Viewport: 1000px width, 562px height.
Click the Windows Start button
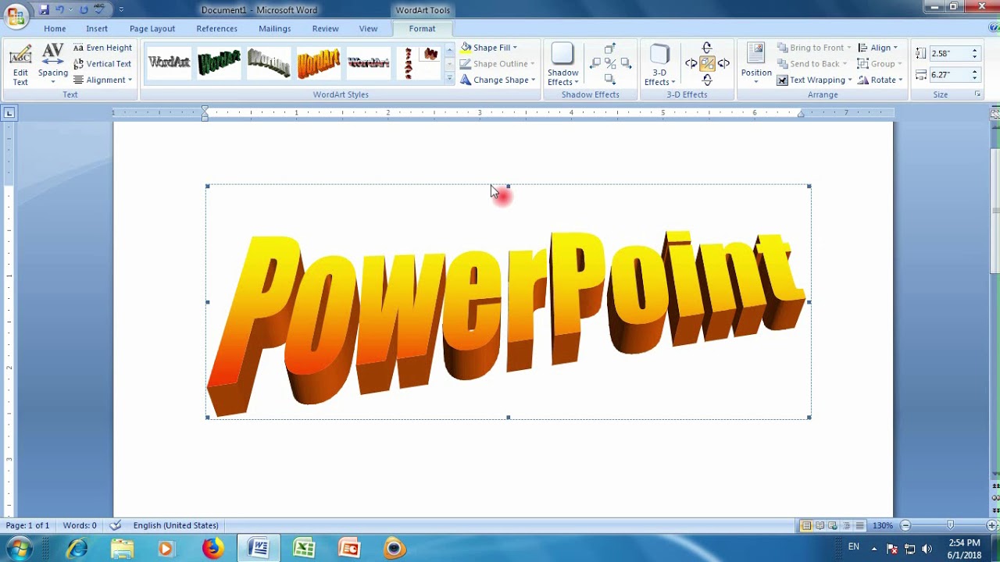(x=19, y=549)
